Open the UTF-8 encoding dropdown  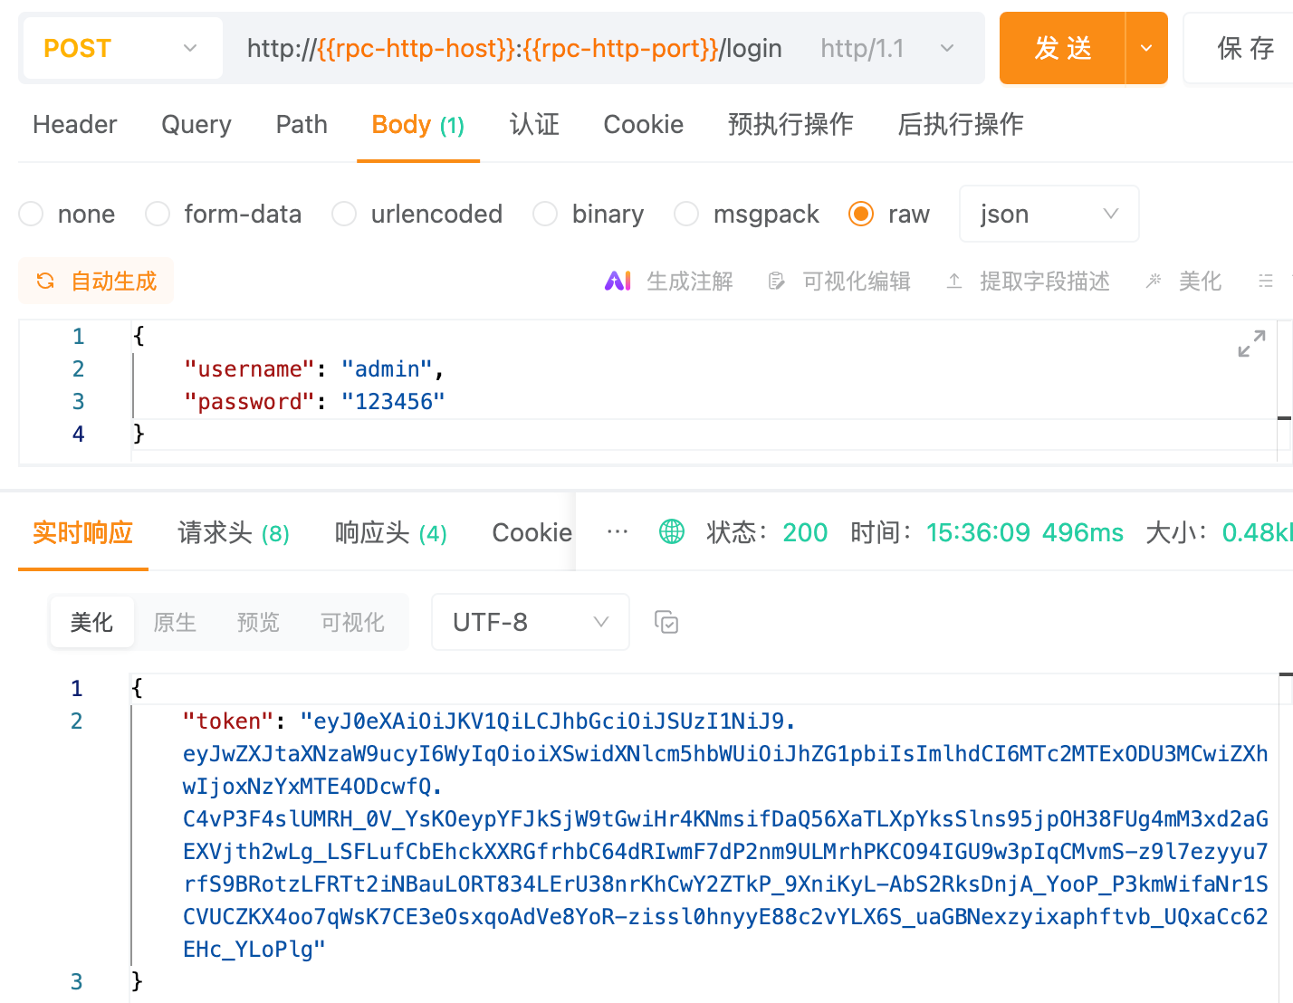(x=530, y=622)
